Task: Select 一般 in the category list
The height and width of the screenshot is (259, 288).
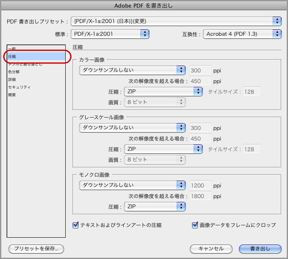Action: (36, 49)
